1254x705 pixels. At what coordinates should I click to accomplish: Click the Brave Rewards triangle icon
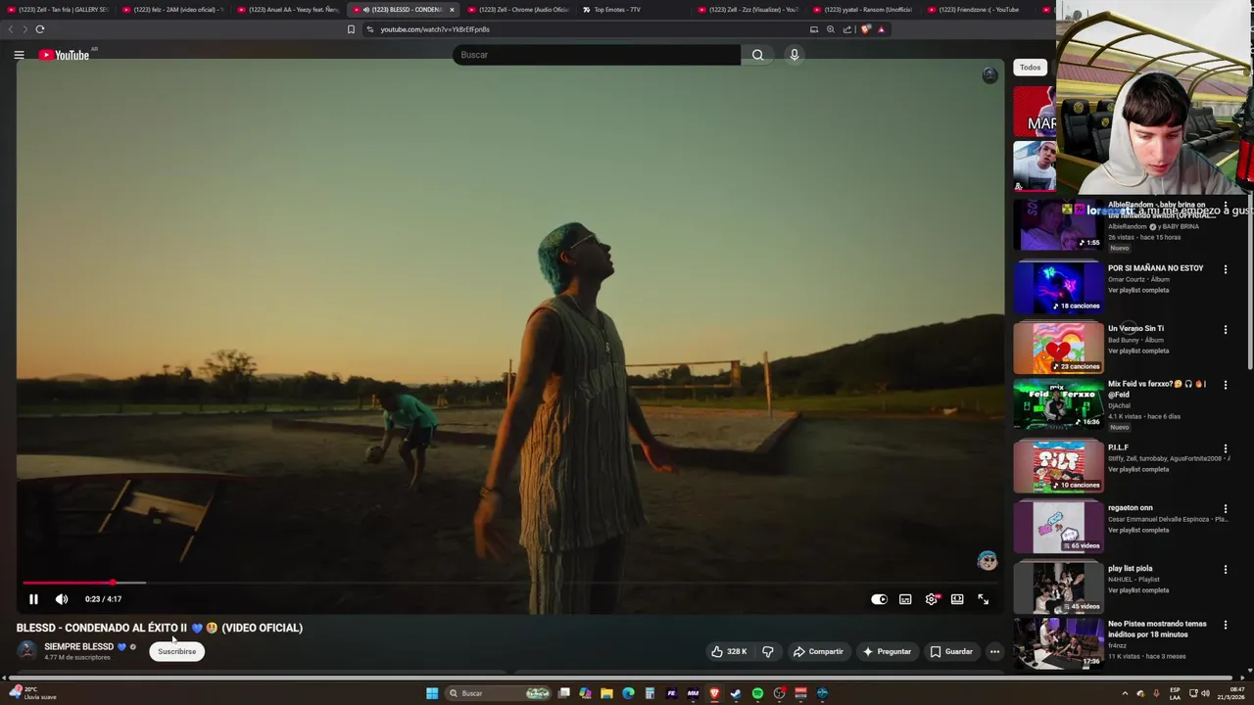click(x=881, y=29)
